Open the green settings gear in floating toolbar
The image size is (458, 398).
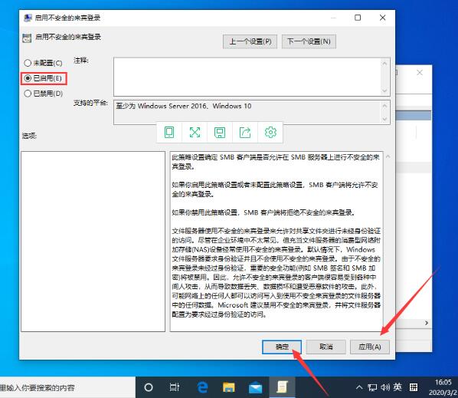tap(270, 132)
